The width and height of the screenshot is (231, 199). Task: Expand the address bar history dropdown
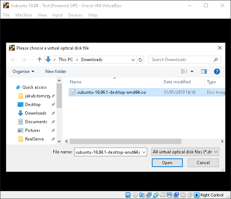tap(133, 60)
